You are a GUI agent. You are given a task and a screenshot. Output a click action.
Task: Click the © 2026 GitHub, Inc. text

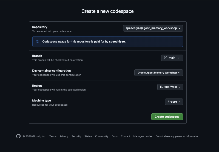point(34,136)
